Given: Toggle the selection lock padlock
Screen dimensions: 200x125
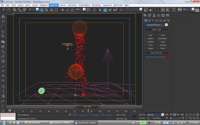Looking at the screenshot, I should coord(70,115).
